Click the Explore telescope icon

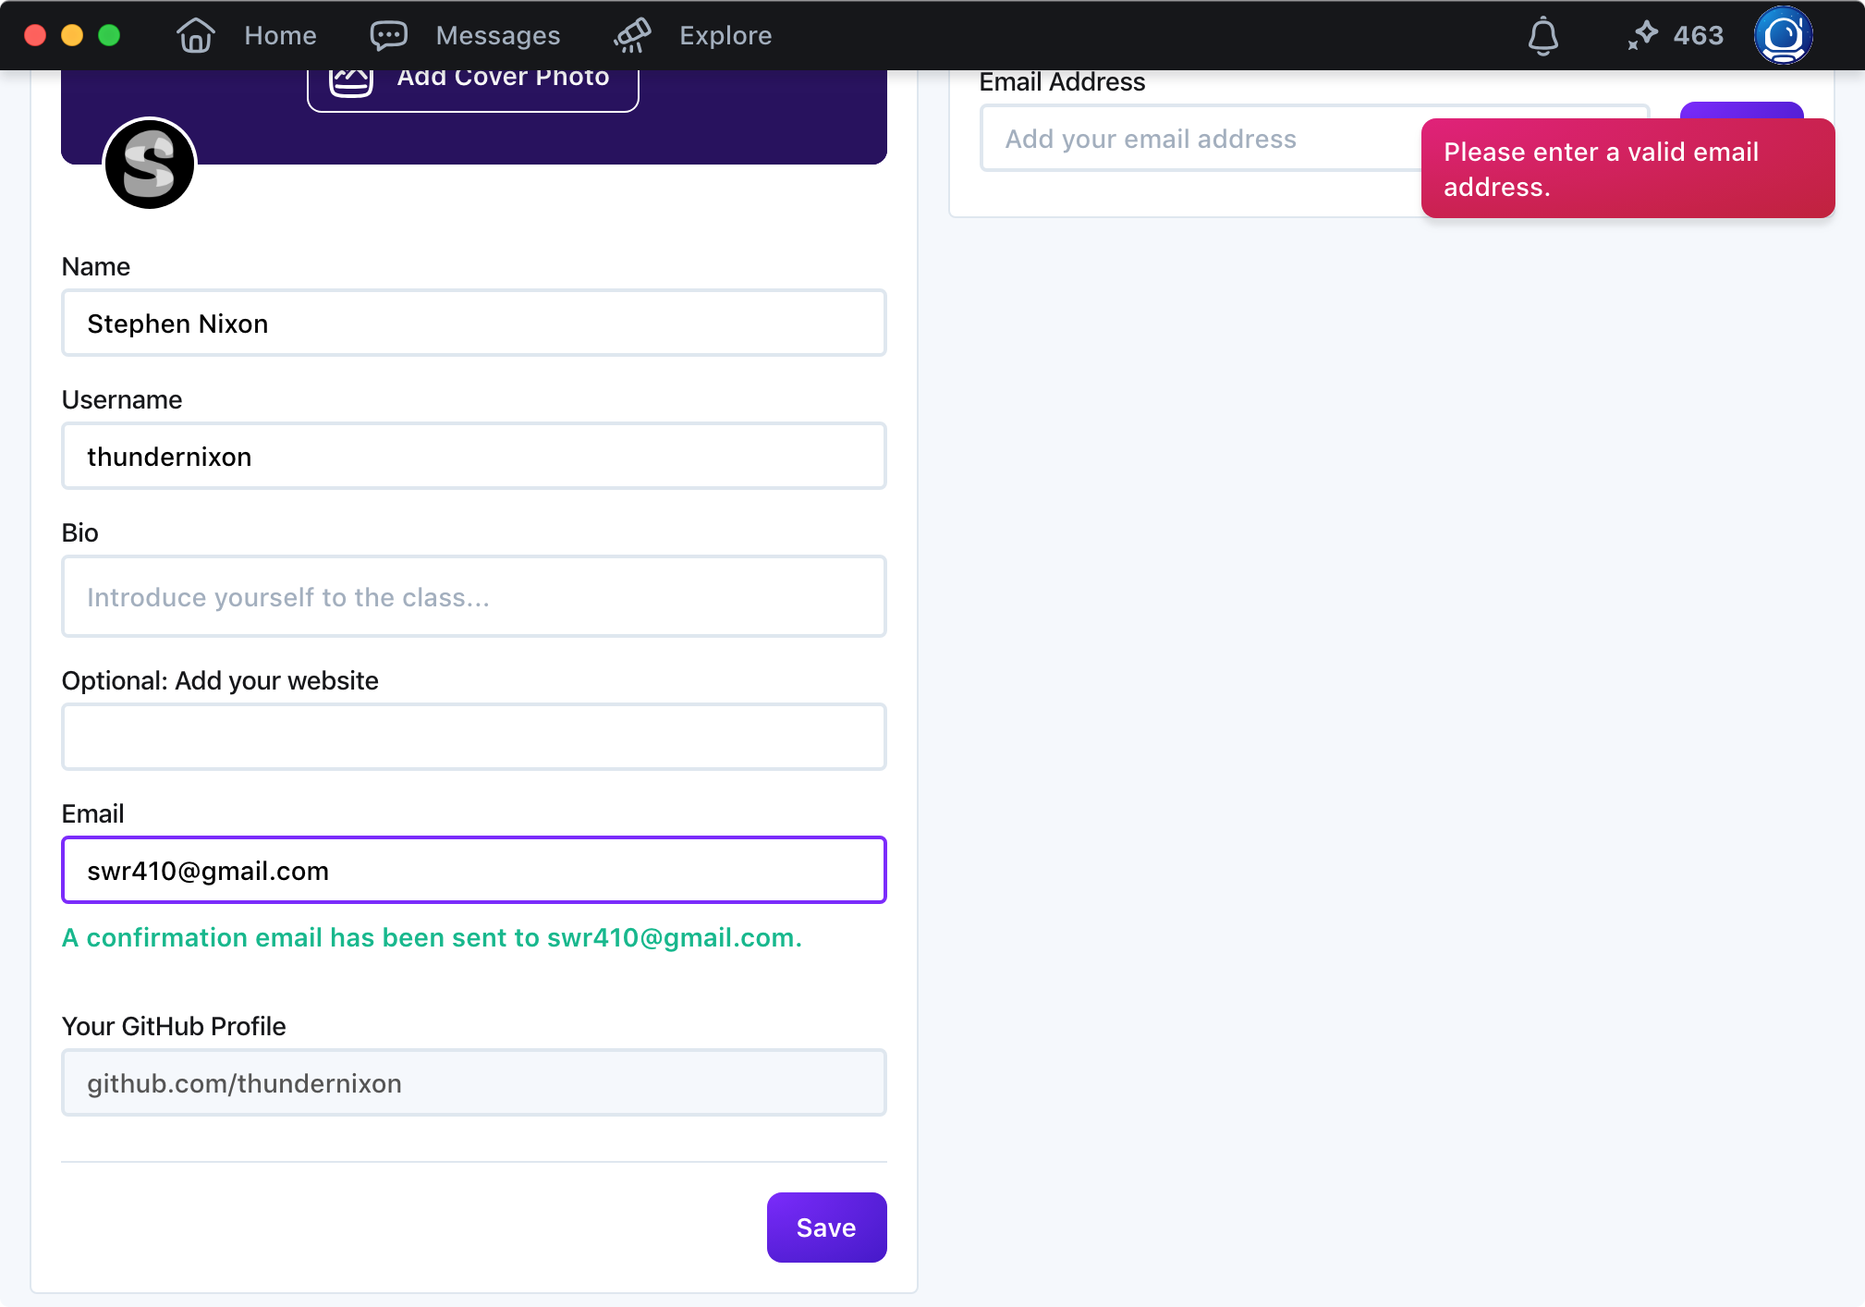632,35
